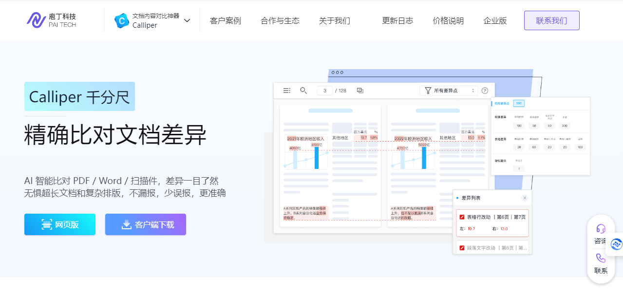Go to 价格说明 pricing page
The image size is (623, 293).
(x=448, y=21)
